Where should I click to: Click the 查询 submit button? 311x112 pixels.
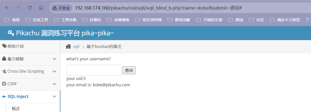tap(129, 70)
